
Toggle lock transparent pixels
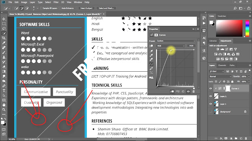pos(216,81)
